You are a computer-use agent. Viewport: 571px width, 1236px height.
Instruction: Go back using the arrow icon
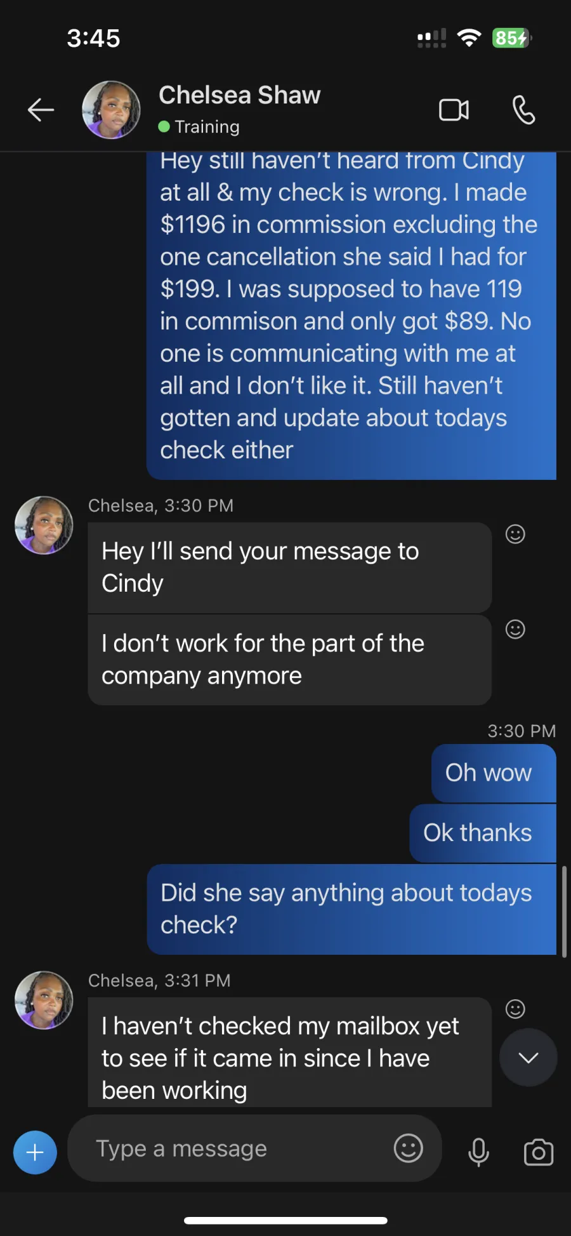41,110
